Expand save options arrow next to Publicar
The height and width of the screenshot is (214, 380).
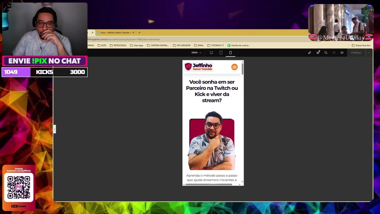(x=369, y=53)
